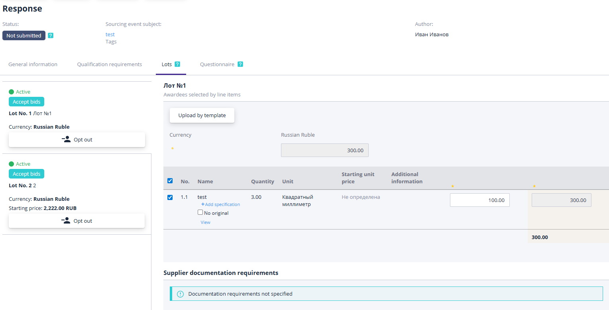609x310 pixels.
Task: Uncheck the checkbox for line item 1.1
Action: (170, 197)
